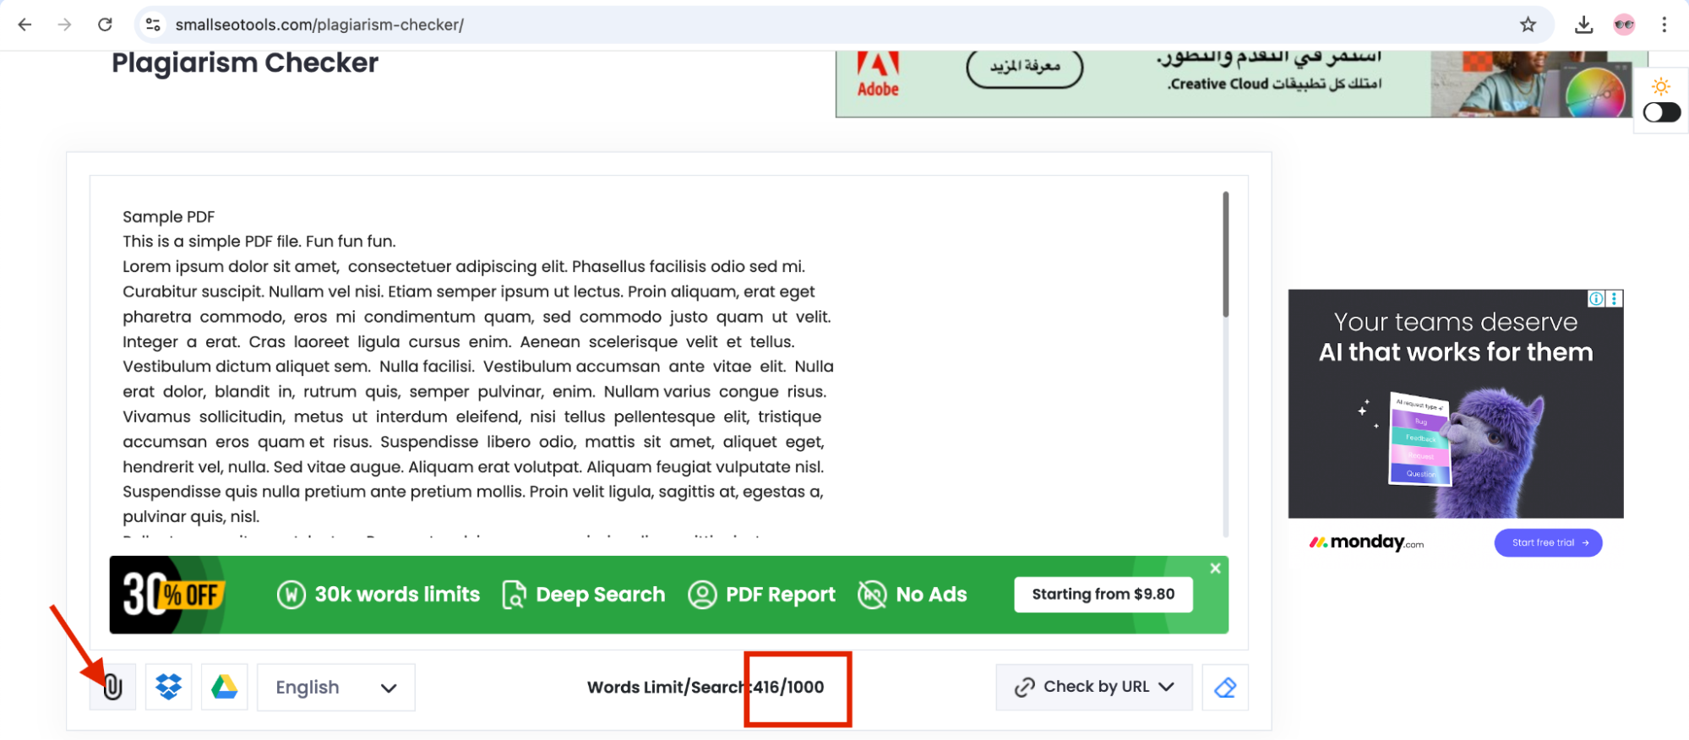Screen dimensions: 1689x740
Task: Open the Chrome three-dot menu
Action: [x=1664, y=24]
